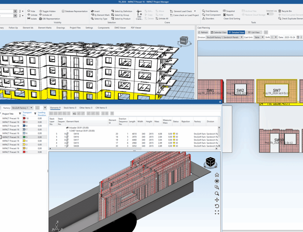Open Reports tool

(228, 15)
